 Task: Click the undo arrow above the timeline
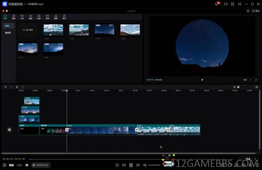coord(5,87)
